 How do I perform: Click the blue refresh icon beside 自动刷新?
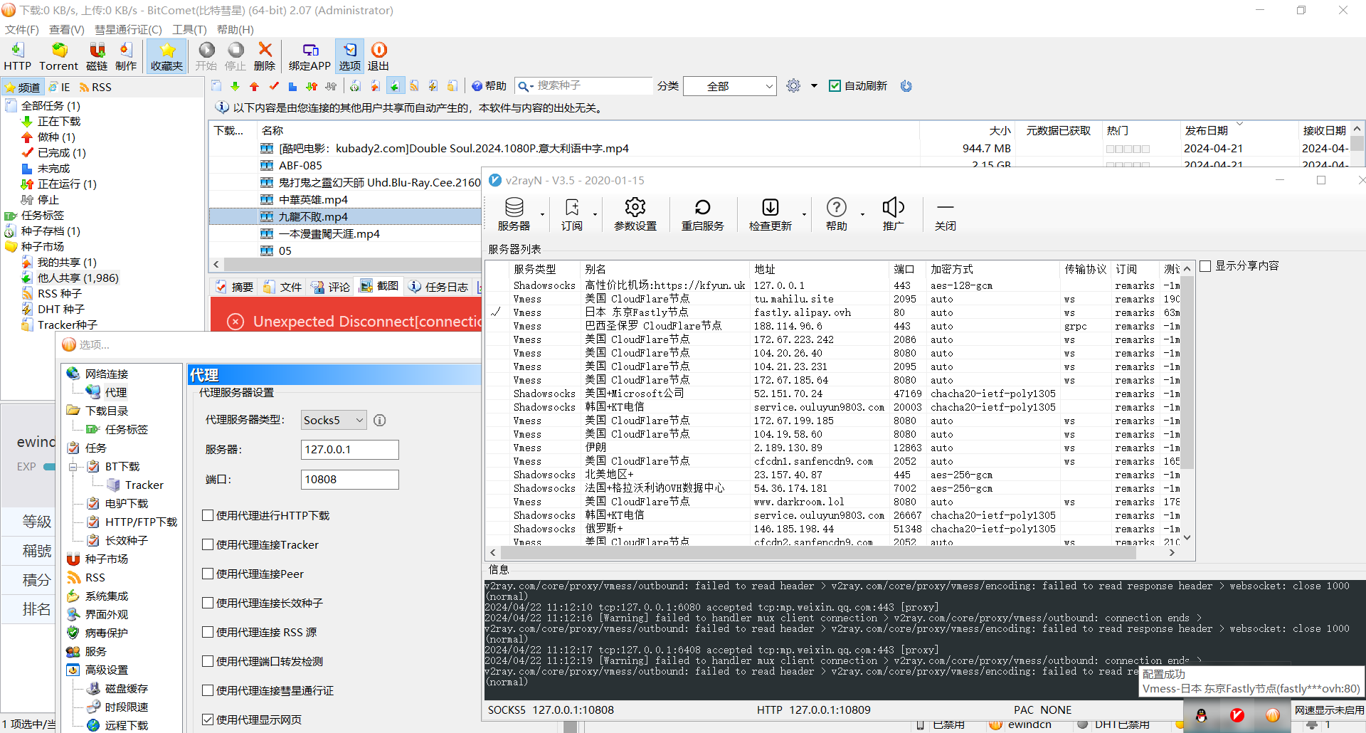coord(906,86)
